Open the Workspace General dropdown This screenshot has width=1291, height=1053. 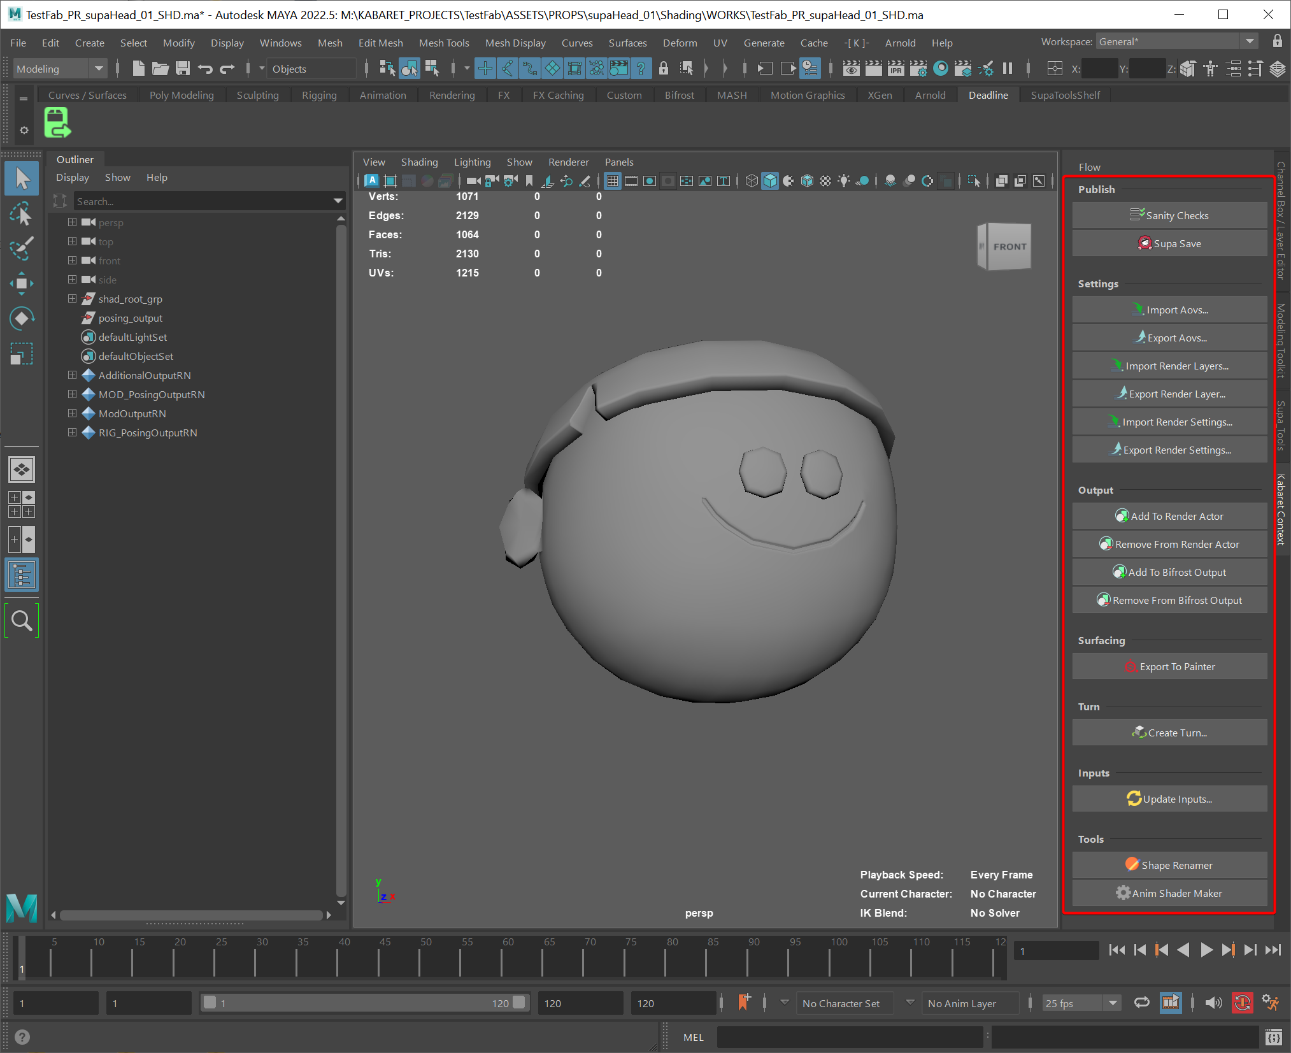coord(1177,41)
